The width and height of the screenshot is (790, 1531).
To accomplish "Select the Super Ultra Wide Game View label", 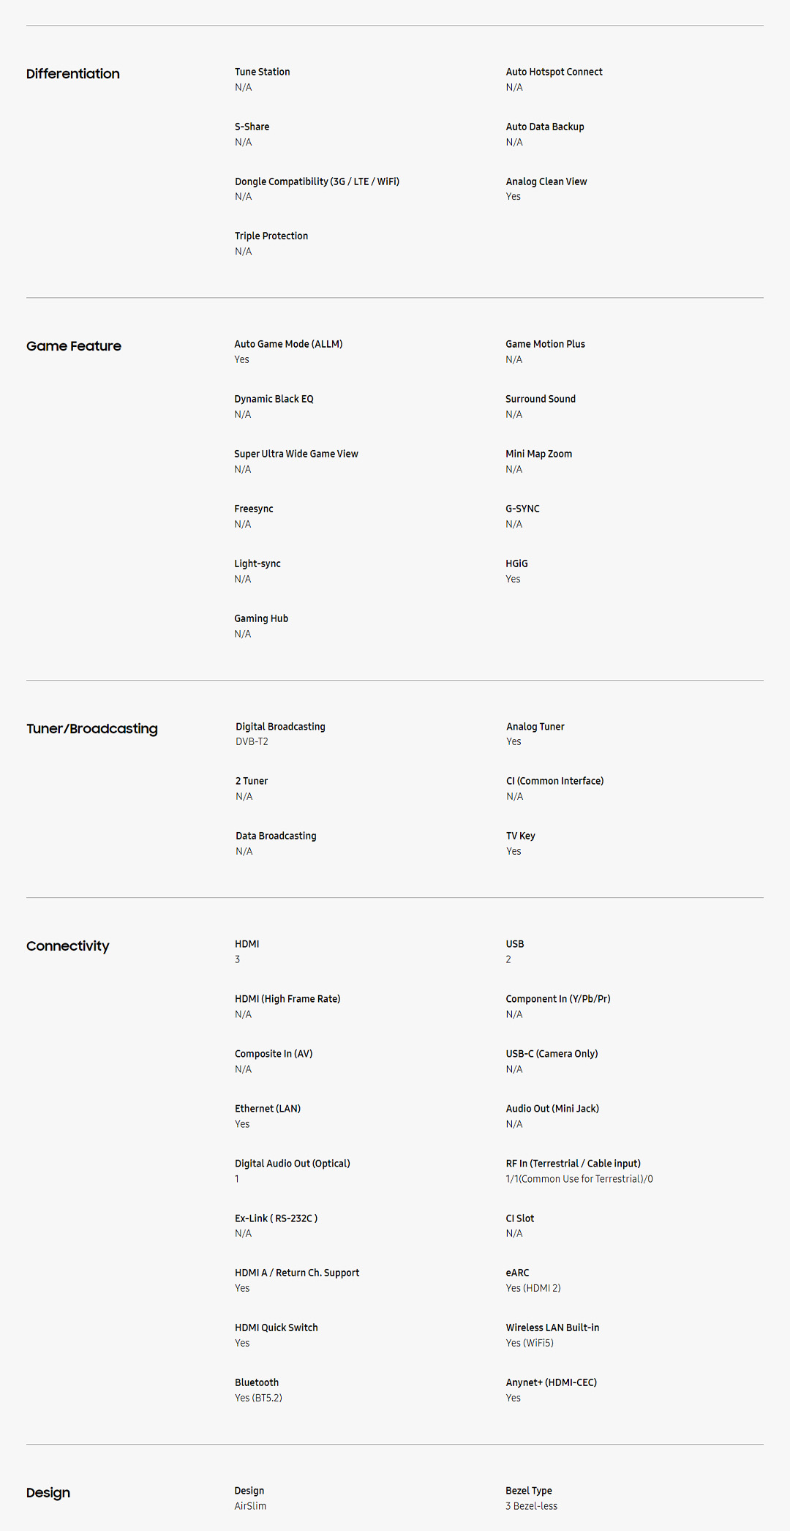I will pos(296,454).
